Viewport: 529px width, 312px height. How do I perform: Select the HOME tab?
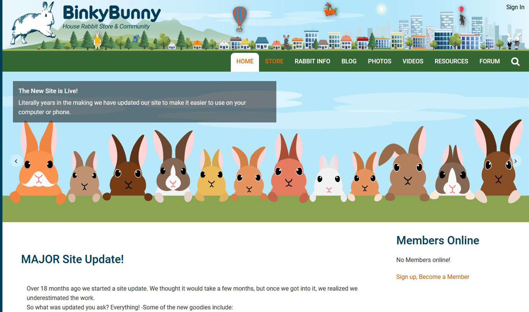tap(245, 61)
